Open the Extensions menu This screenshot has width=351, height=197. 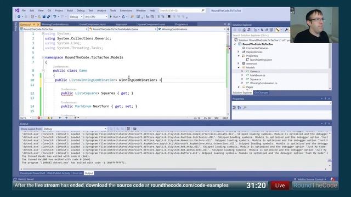click(x=126, y=10)
